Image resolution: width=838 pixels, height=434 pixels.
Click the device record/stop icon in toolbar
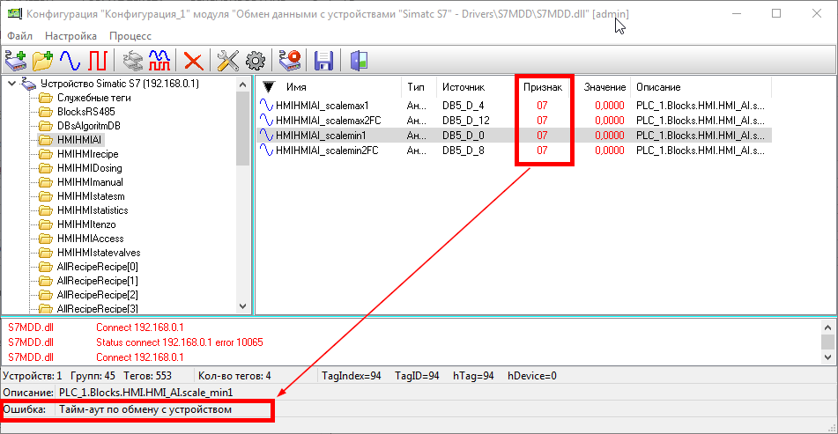pyautogui.click(x=290, y=61)
